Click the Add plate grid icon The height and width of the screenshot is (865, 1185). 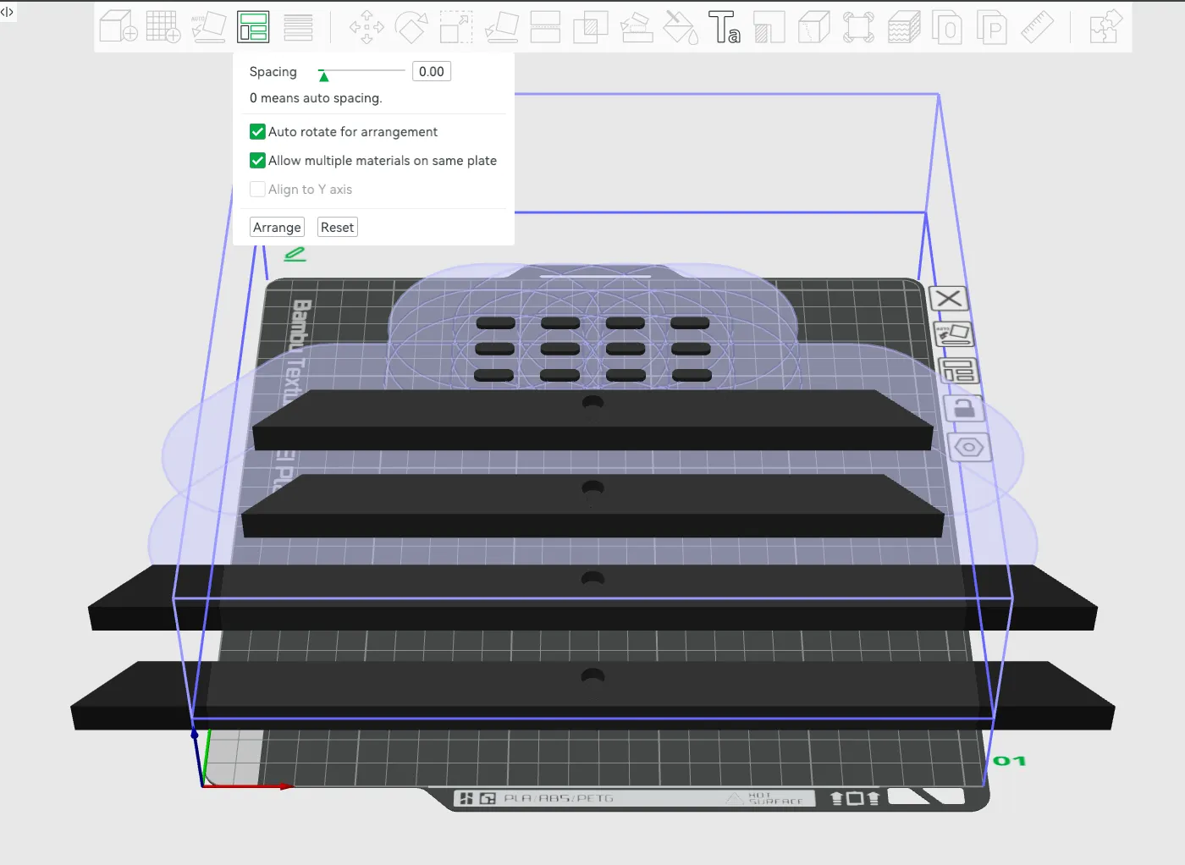(163, 26)
